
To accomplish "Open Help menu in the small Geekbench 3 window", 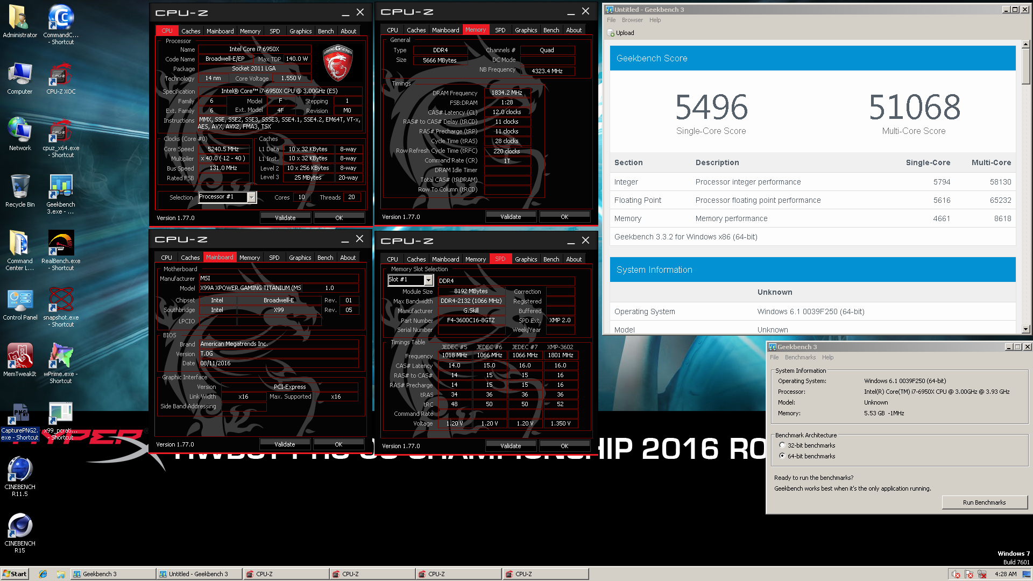I will tap(827, 358).
